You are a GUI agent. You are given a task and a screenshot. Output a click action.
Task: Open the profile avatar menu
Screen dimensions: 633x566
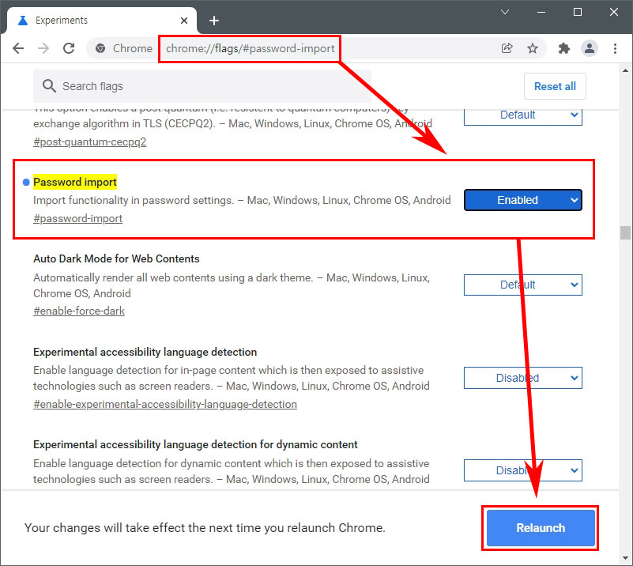[590, 48]
